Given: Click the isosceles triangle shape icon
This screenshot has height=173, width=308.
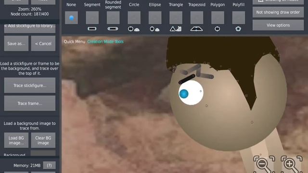Looking at the screenshot, I should (x=173, y=29).
